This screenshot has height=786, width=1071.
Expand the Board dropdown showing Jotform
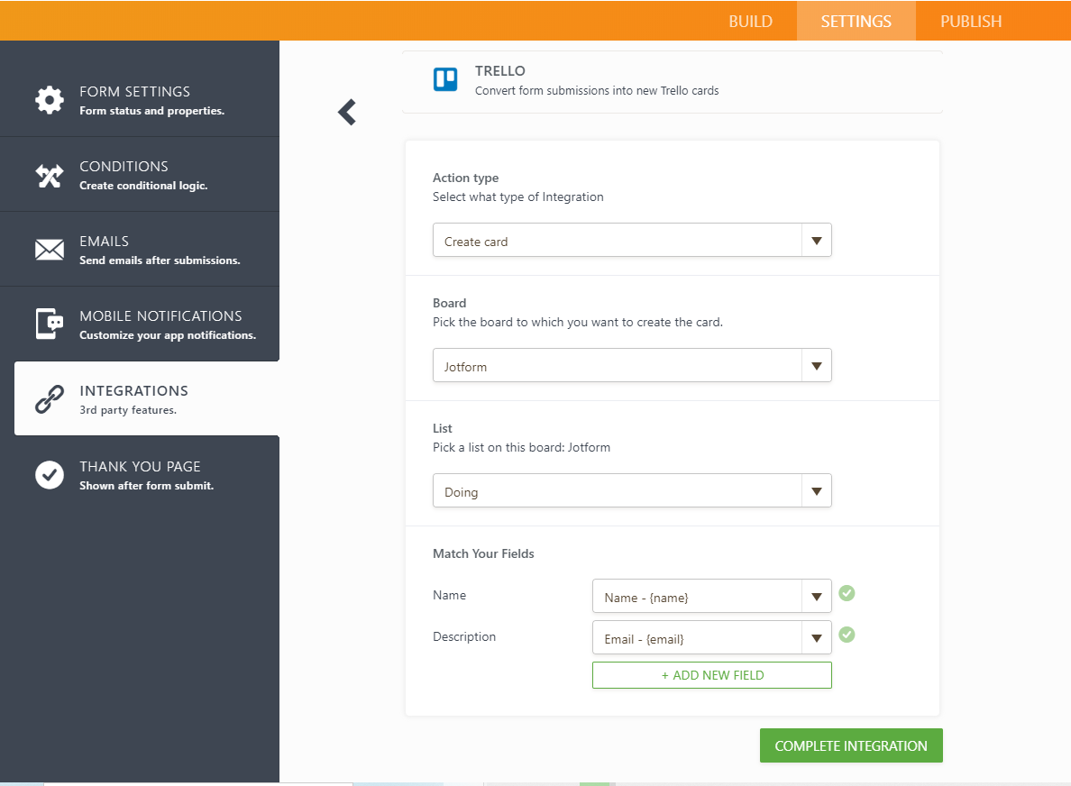tap(632, 366)
